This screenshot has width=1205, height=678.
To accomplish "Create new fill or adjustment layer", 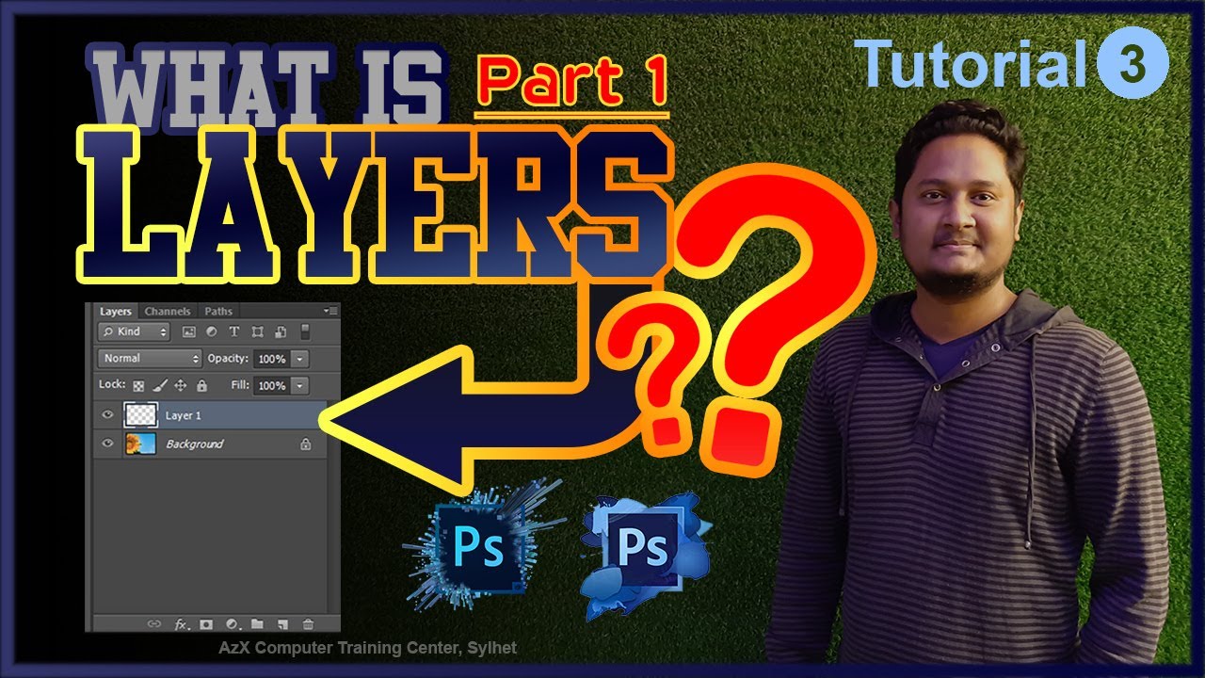I will click(x=233, y=623).
